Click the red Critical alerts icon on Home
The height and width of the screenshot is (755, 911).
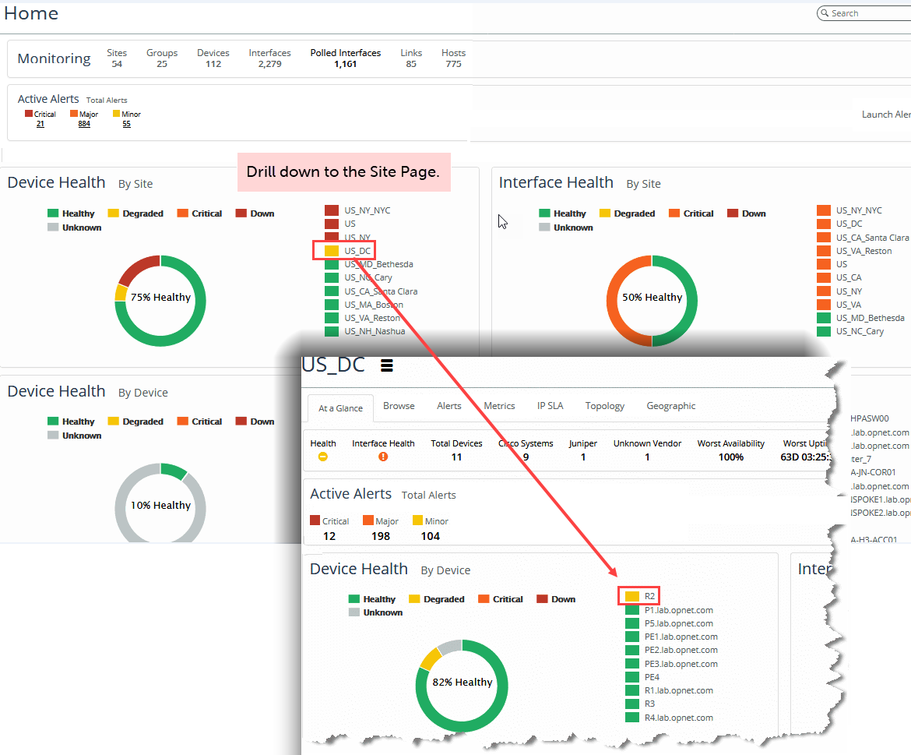(29, 114)
